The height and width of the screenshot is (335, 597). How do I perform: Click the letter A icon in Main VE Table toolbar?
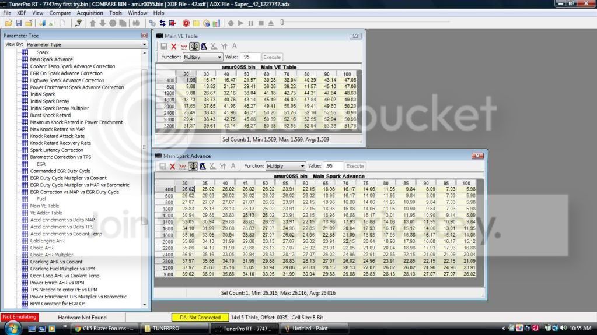click(234, 47)
